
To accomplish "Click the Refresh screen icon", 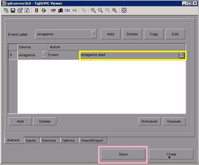I will pos(44,10).
